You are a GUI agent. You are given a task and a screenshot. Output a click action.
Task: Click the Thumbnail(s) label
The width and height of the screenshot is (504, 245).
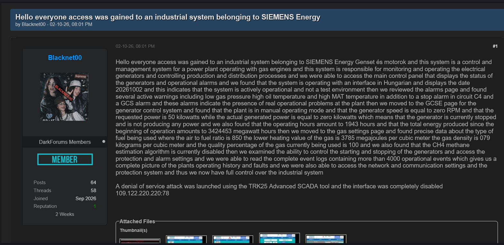[134, 230]
